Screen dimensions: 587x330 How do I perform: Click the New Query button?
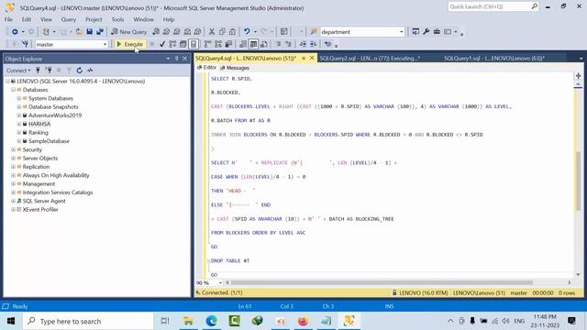coord(129,32)
